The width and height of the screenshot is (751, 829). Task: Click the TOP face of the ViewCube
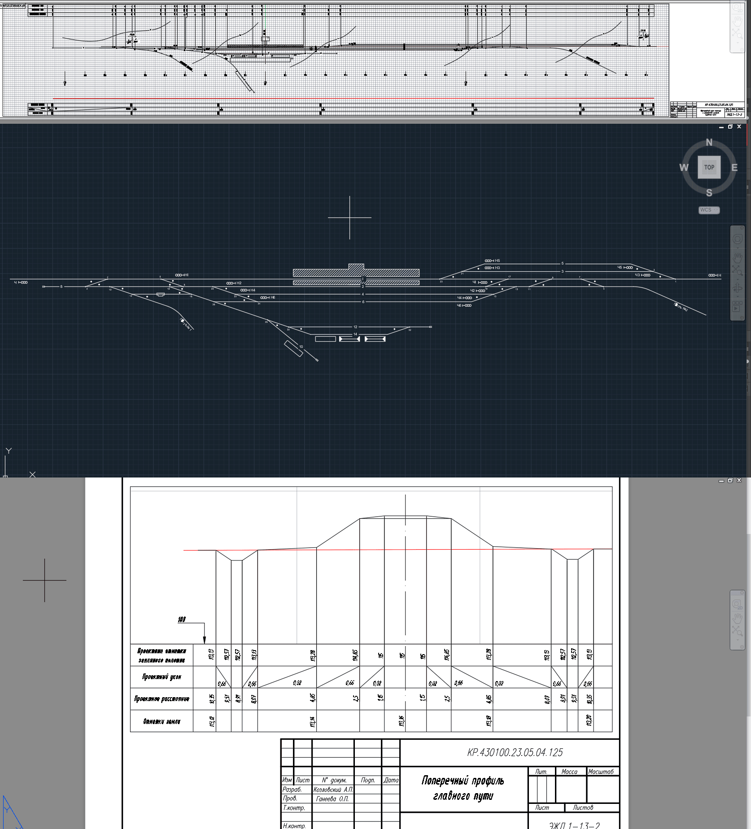pos(709,167)
